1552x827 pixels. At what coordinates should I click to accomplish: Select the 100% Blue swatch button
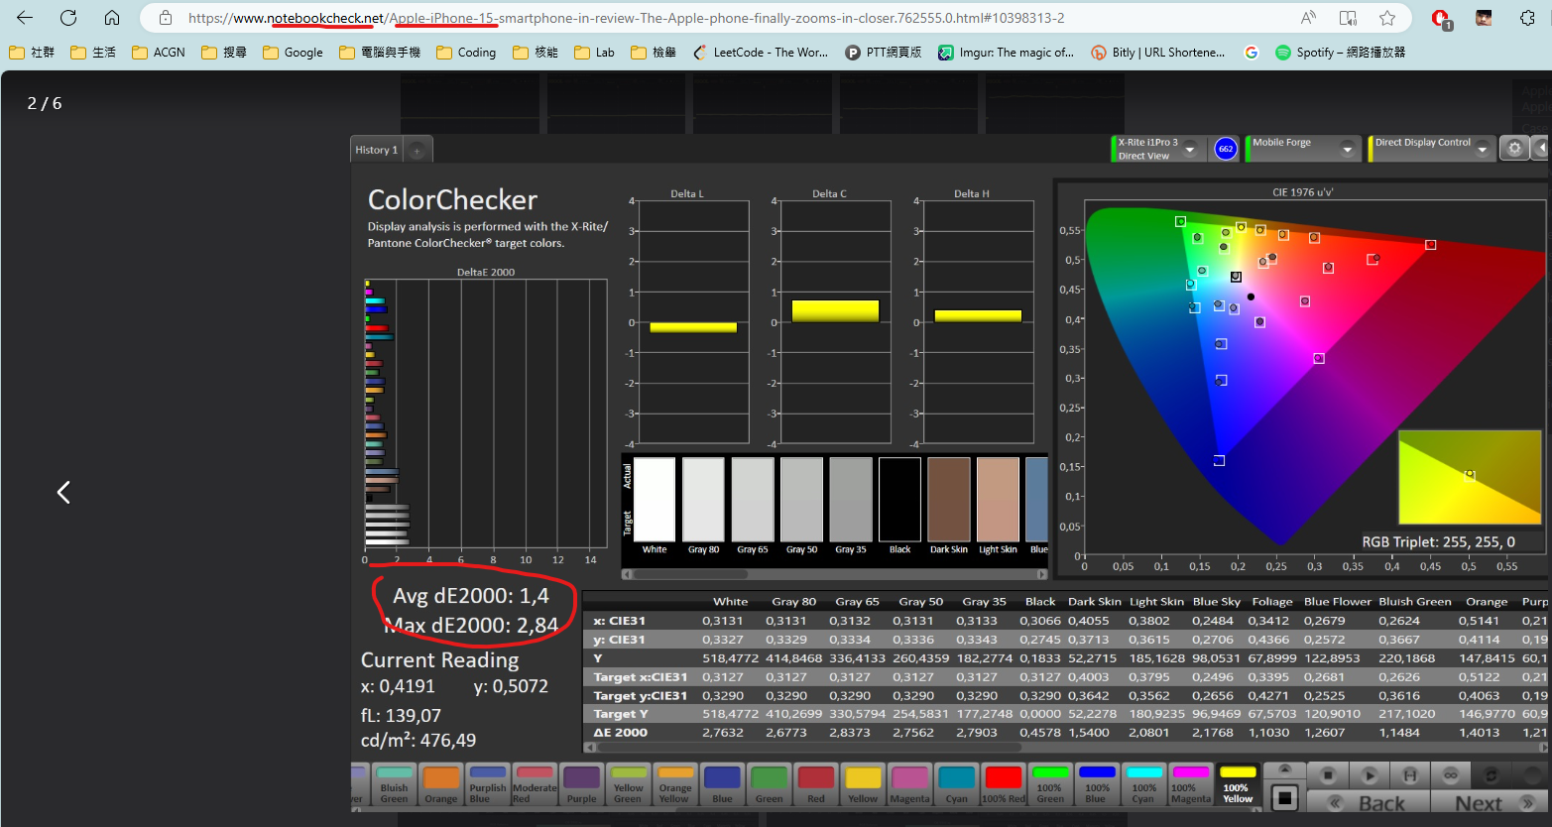coord(1097,784)
